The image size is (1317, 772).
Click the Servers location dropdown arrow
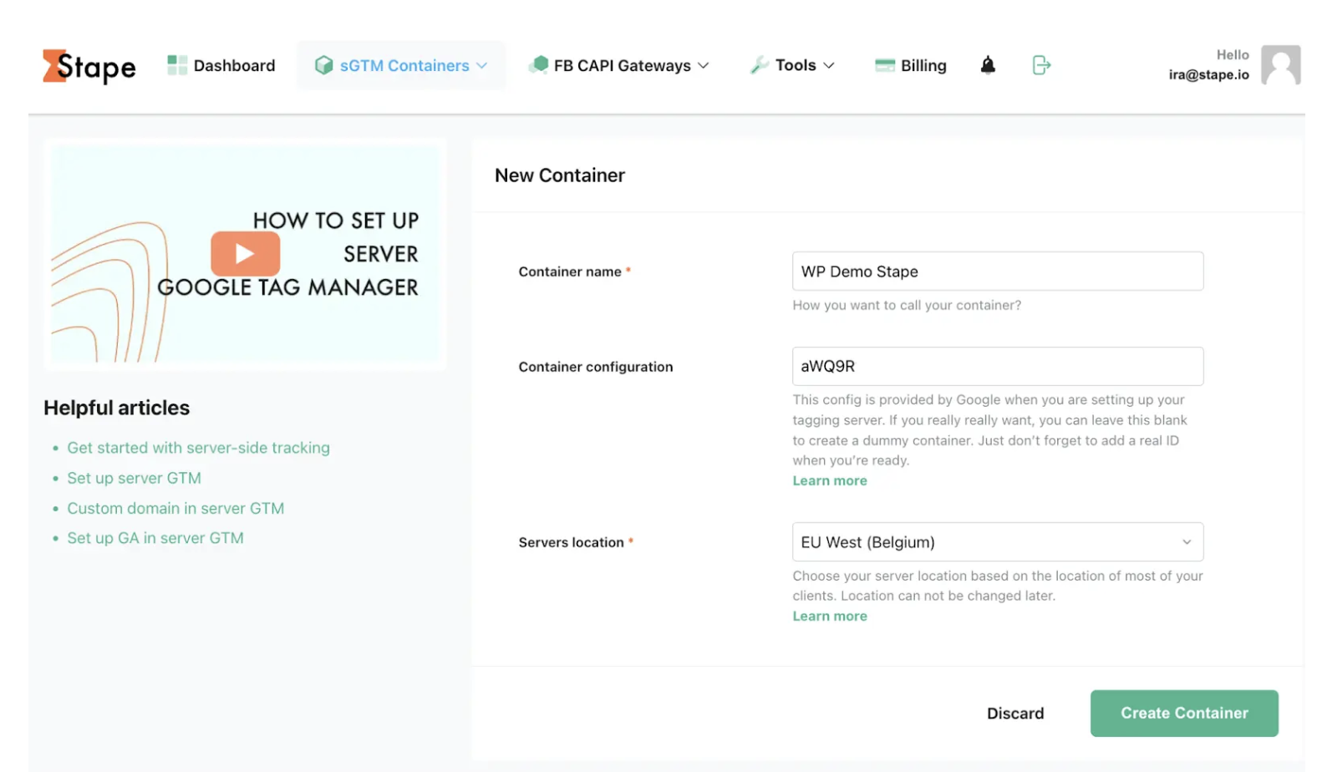click(x=1187, y=542)
